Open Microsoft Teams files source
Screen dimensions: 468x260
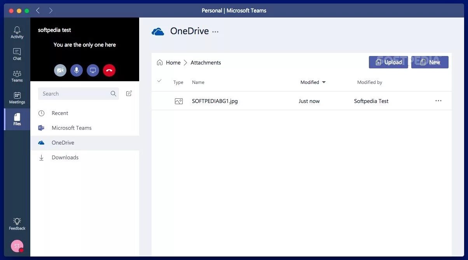pyautogui.click(x=85, y=128)
